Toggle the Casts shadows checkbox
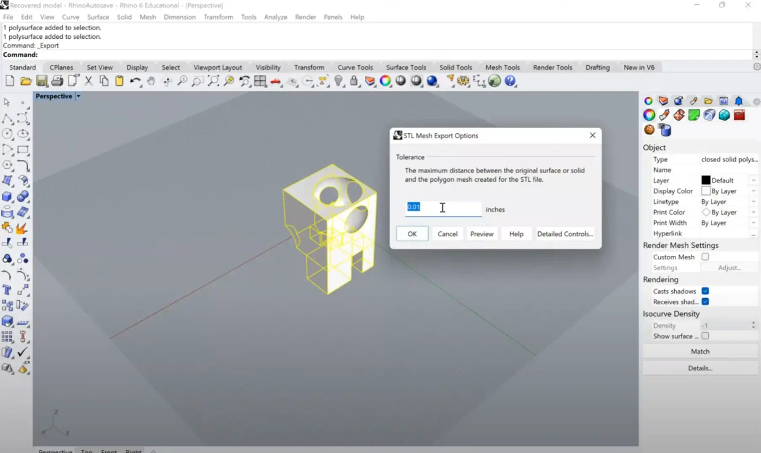 tap(705, 291)
